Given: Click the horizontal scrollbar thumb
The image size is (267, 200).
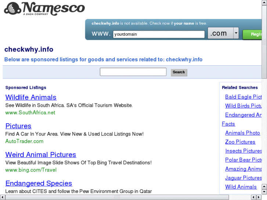Looking at the screenshot, I should click(117, 197).
